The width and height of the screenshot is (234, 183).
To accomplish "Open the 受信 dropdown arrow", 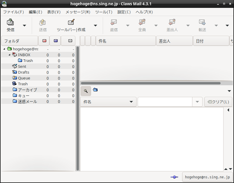I will click(24, 26).
